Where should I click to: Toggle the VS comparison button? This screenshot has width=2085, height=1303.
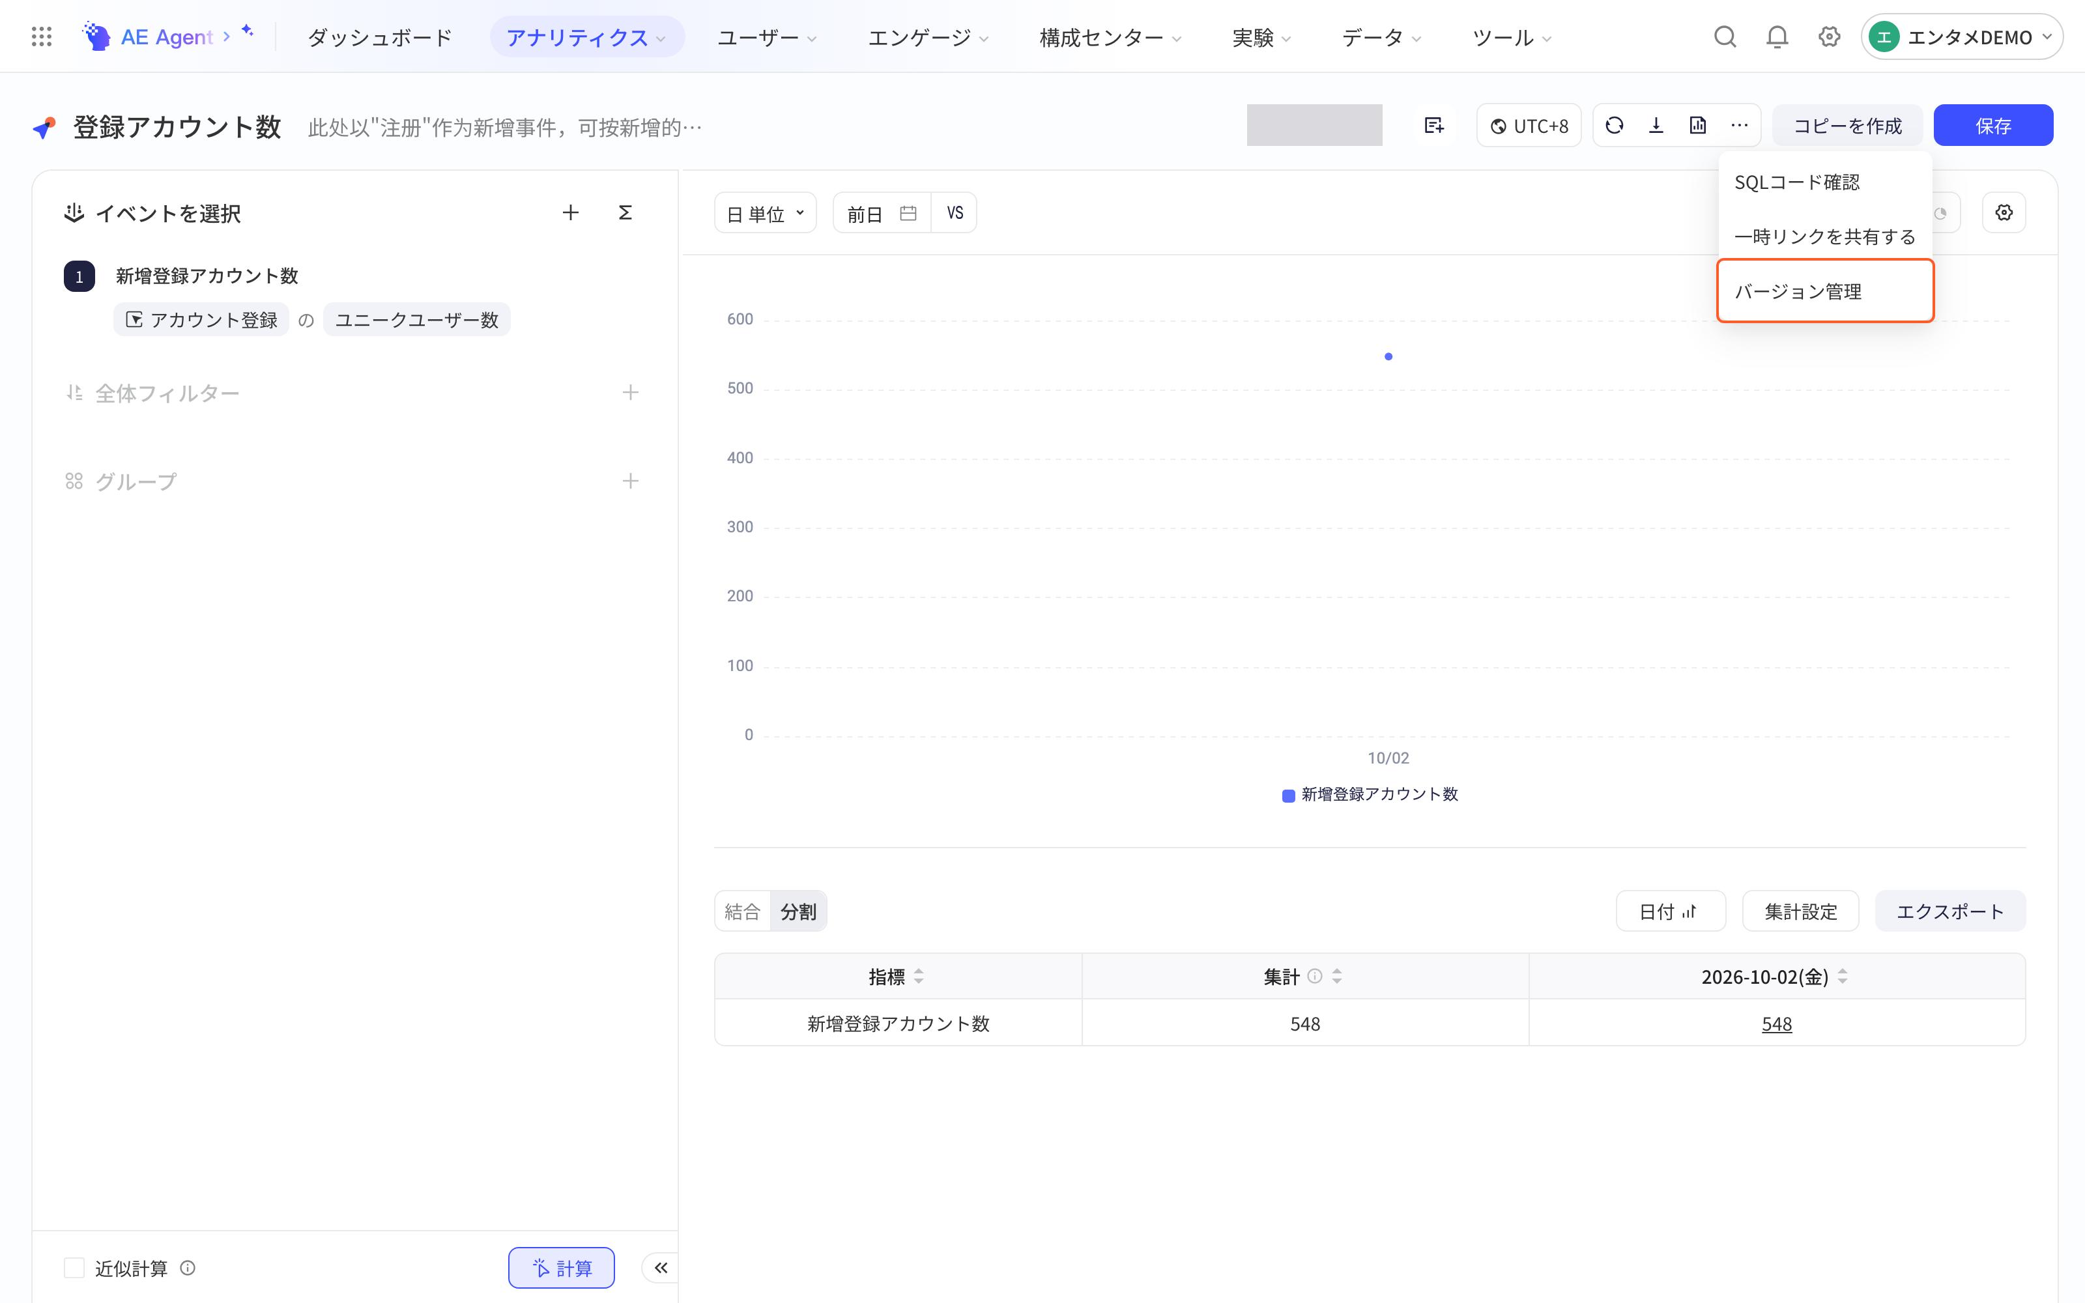(x=954, y=213)
